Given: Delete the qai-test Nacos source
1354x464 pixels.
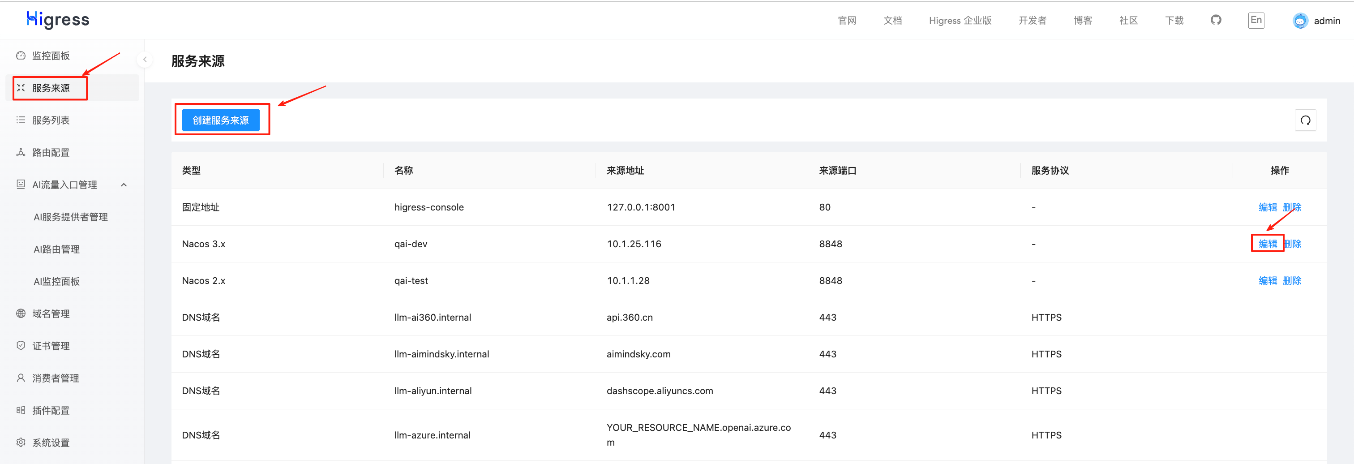Looking at the screenshot, I should [1292, 281].
